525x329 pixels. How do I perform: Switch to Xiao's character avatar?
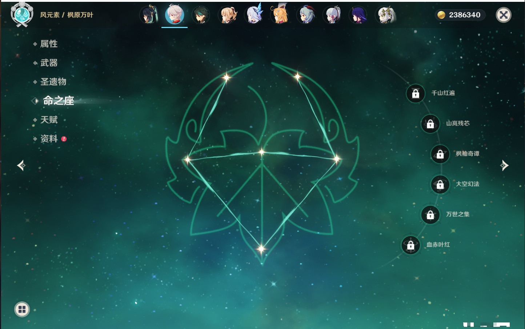[x=201, y=15]
